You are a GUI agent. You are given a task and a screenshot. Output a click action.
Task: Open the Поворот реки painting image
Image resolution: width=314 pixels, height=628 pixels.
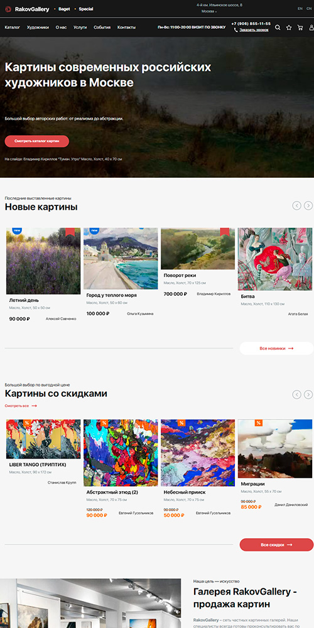[x=198, y=249]
